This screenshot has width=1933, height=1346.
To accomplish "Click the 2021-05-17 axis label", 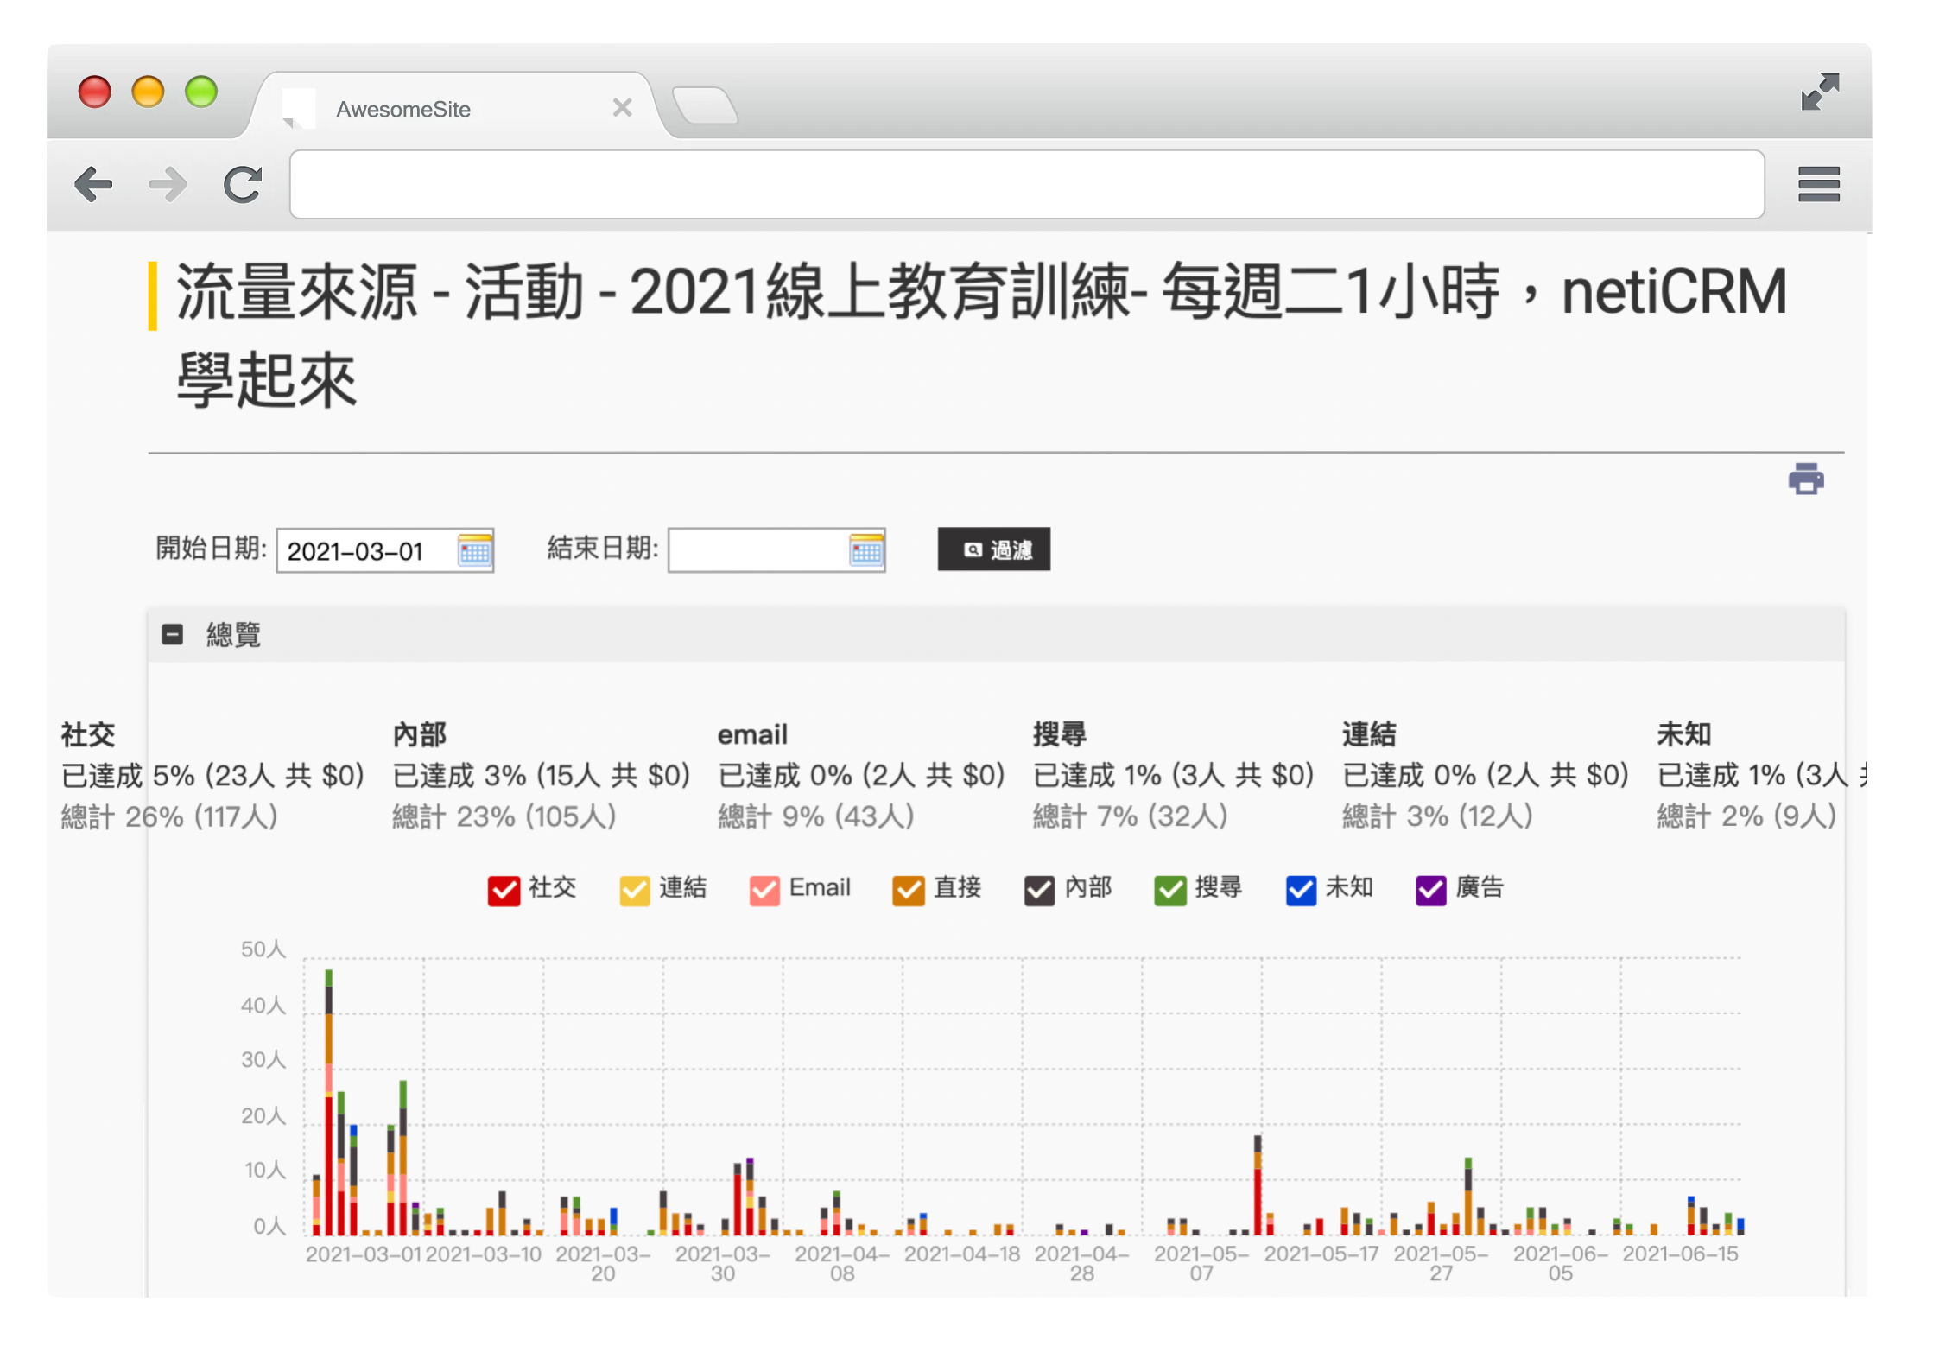I will [x=1321, y=1254].
